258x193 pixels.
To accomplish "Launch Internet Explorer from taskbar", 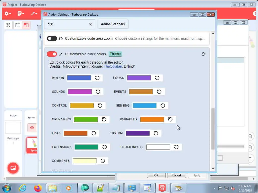I will pyautogui.click(x=22, y=188).
